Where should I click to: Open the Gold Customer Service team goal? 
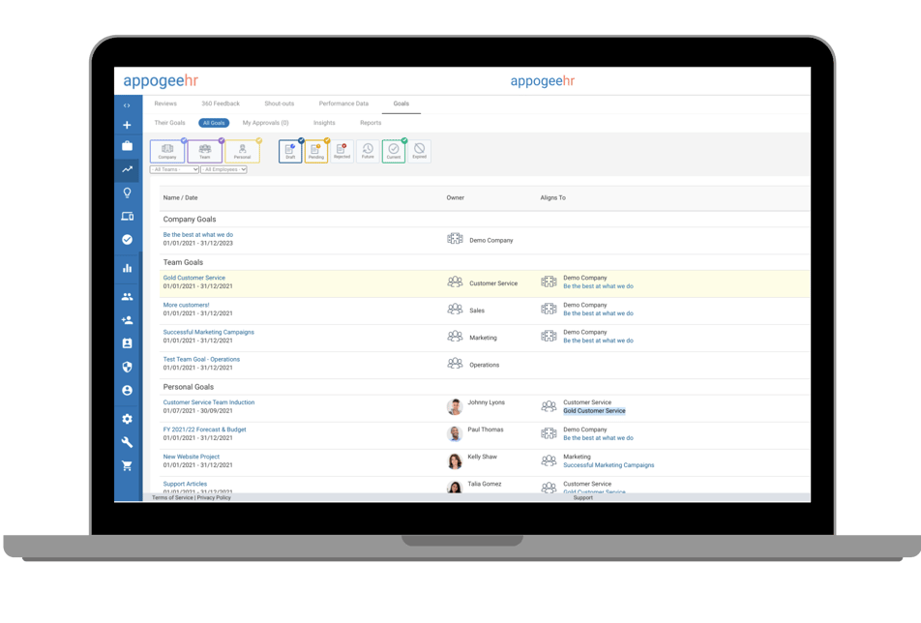pos(193,278)
